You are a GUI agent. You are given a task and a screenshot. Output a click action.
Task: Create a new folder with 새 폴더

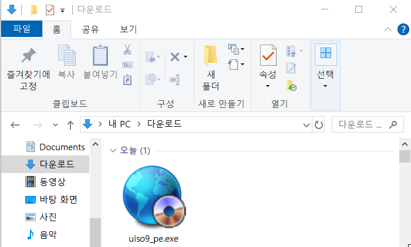click(x=210, y=67)
